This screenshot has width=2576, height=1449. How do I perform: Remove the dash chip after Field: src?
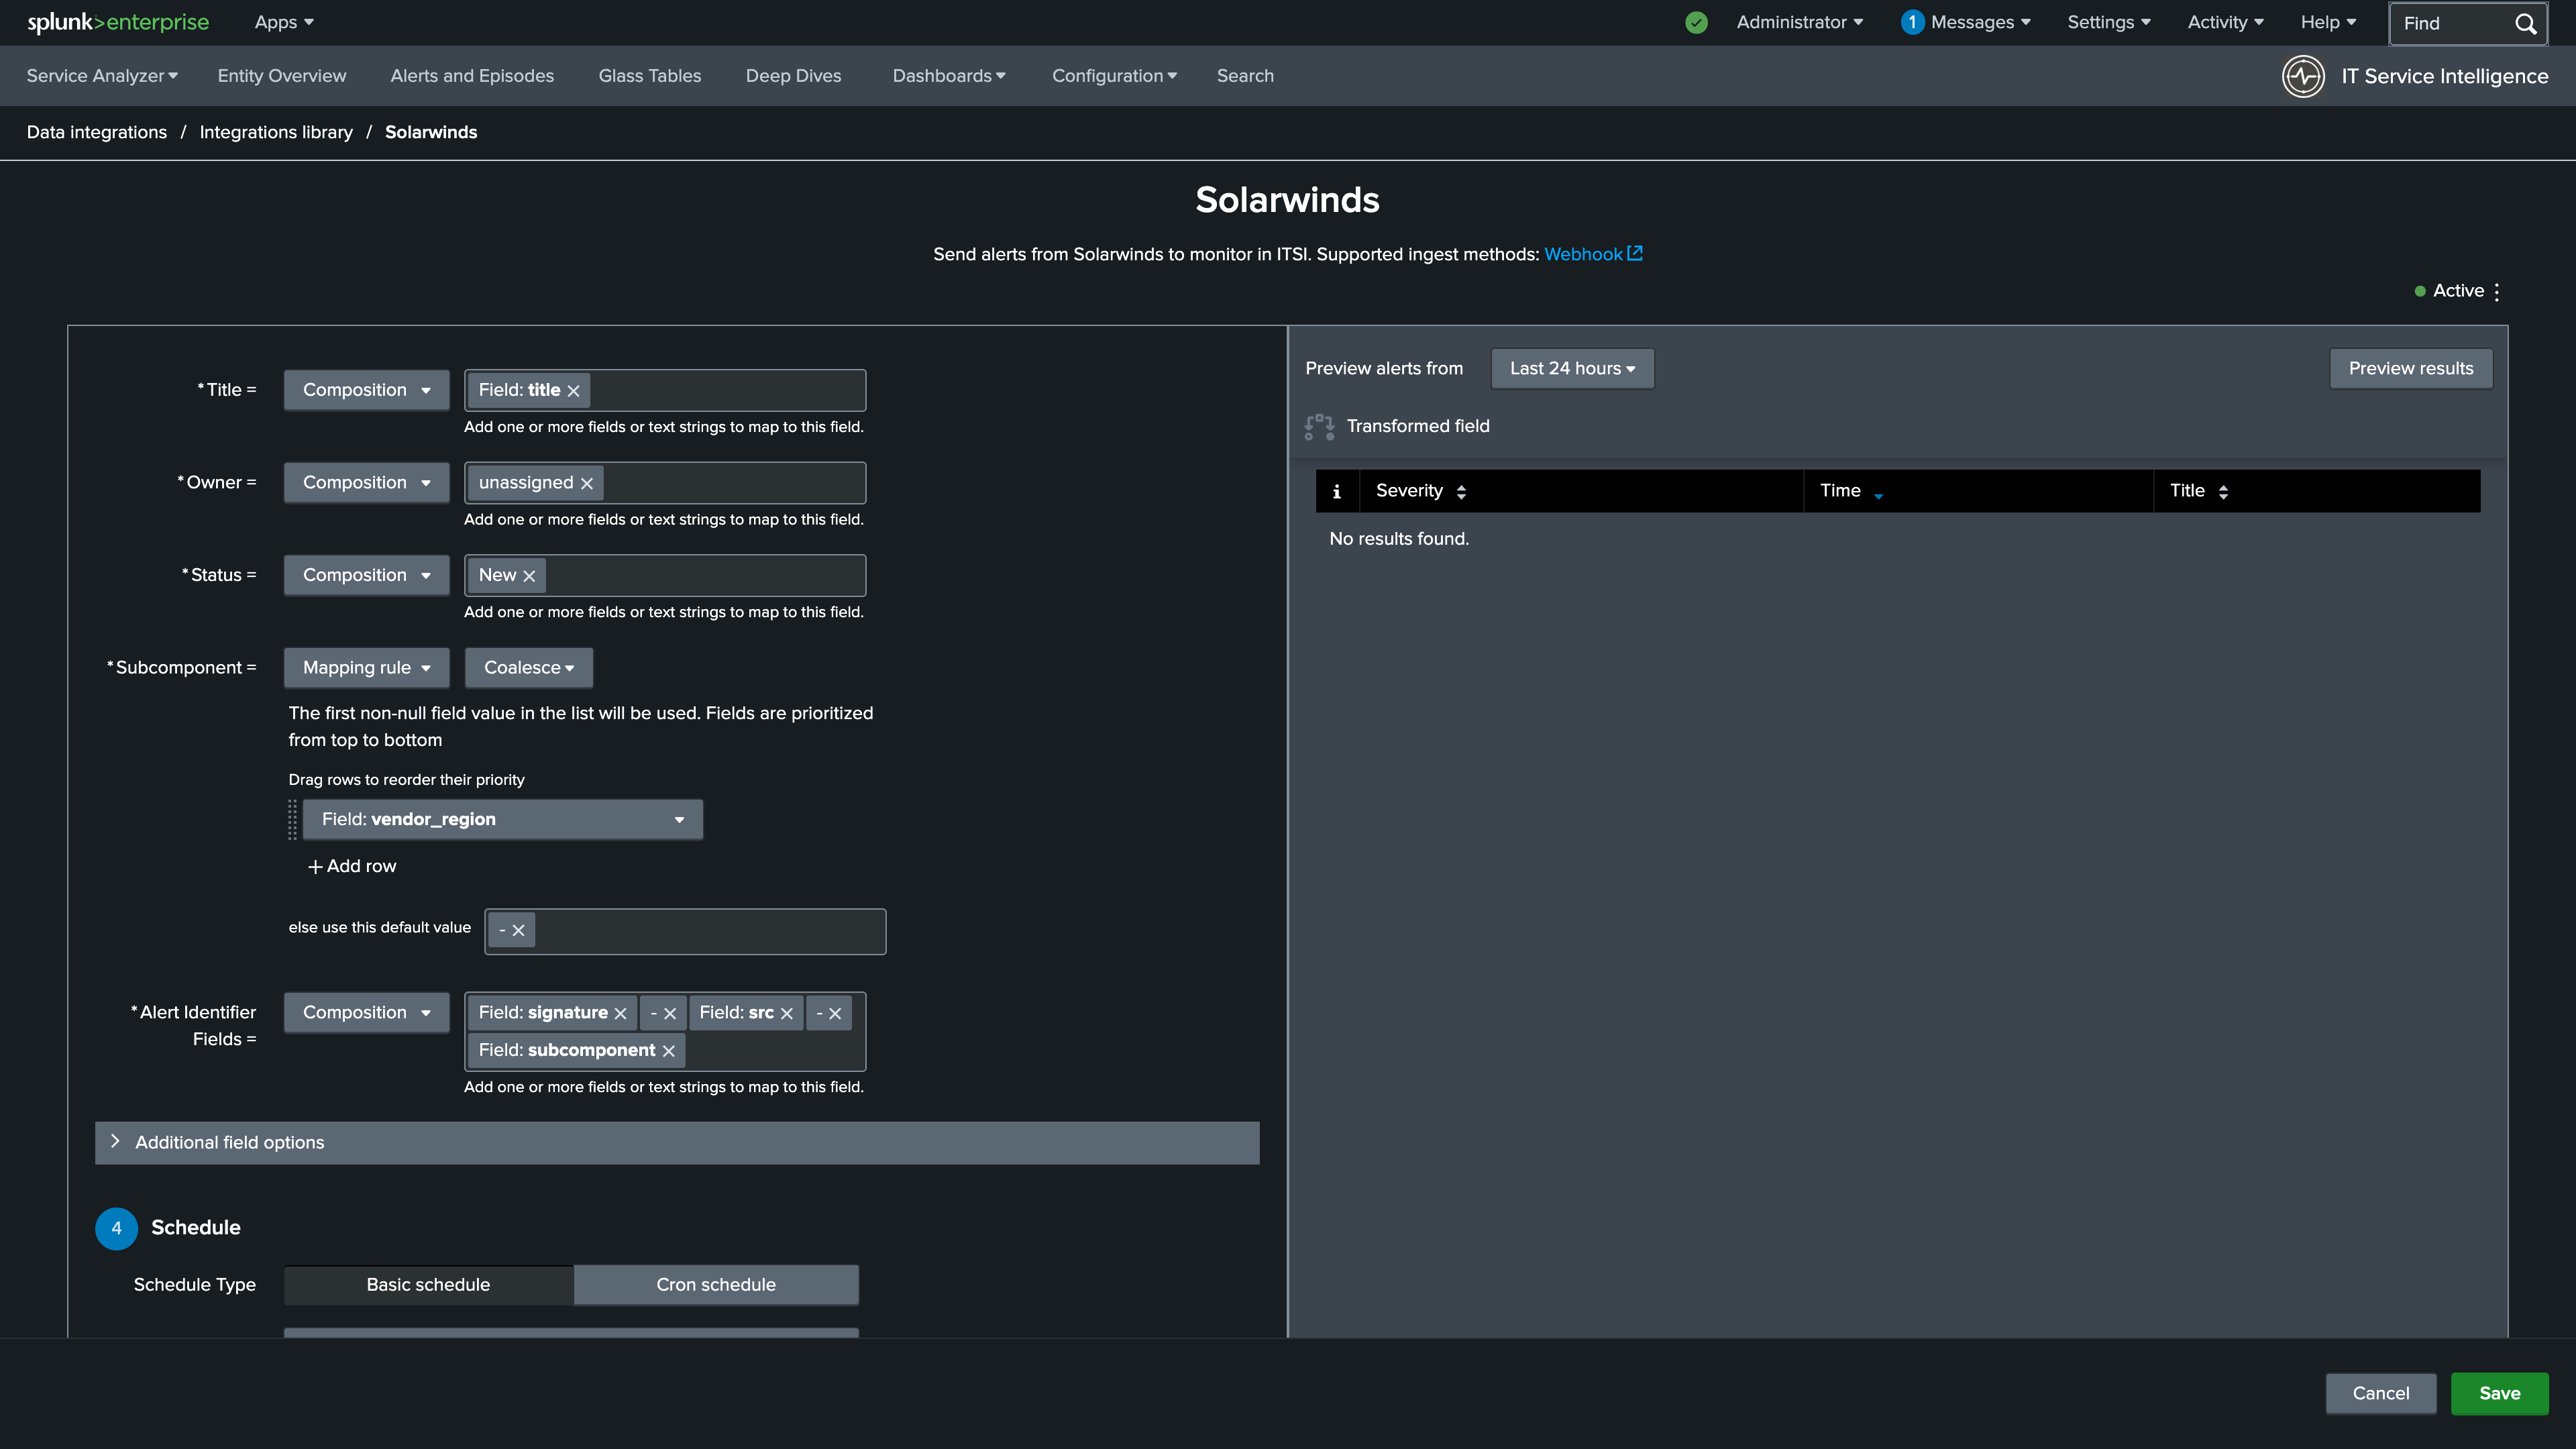point(835,1013)
